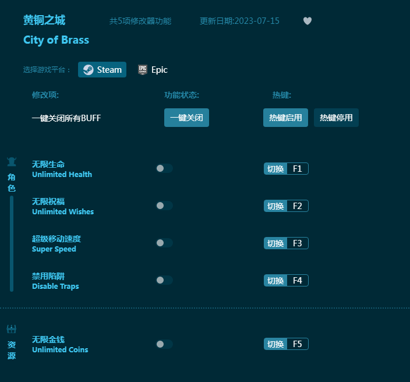Select the Epic platform tab

point(153,70)
